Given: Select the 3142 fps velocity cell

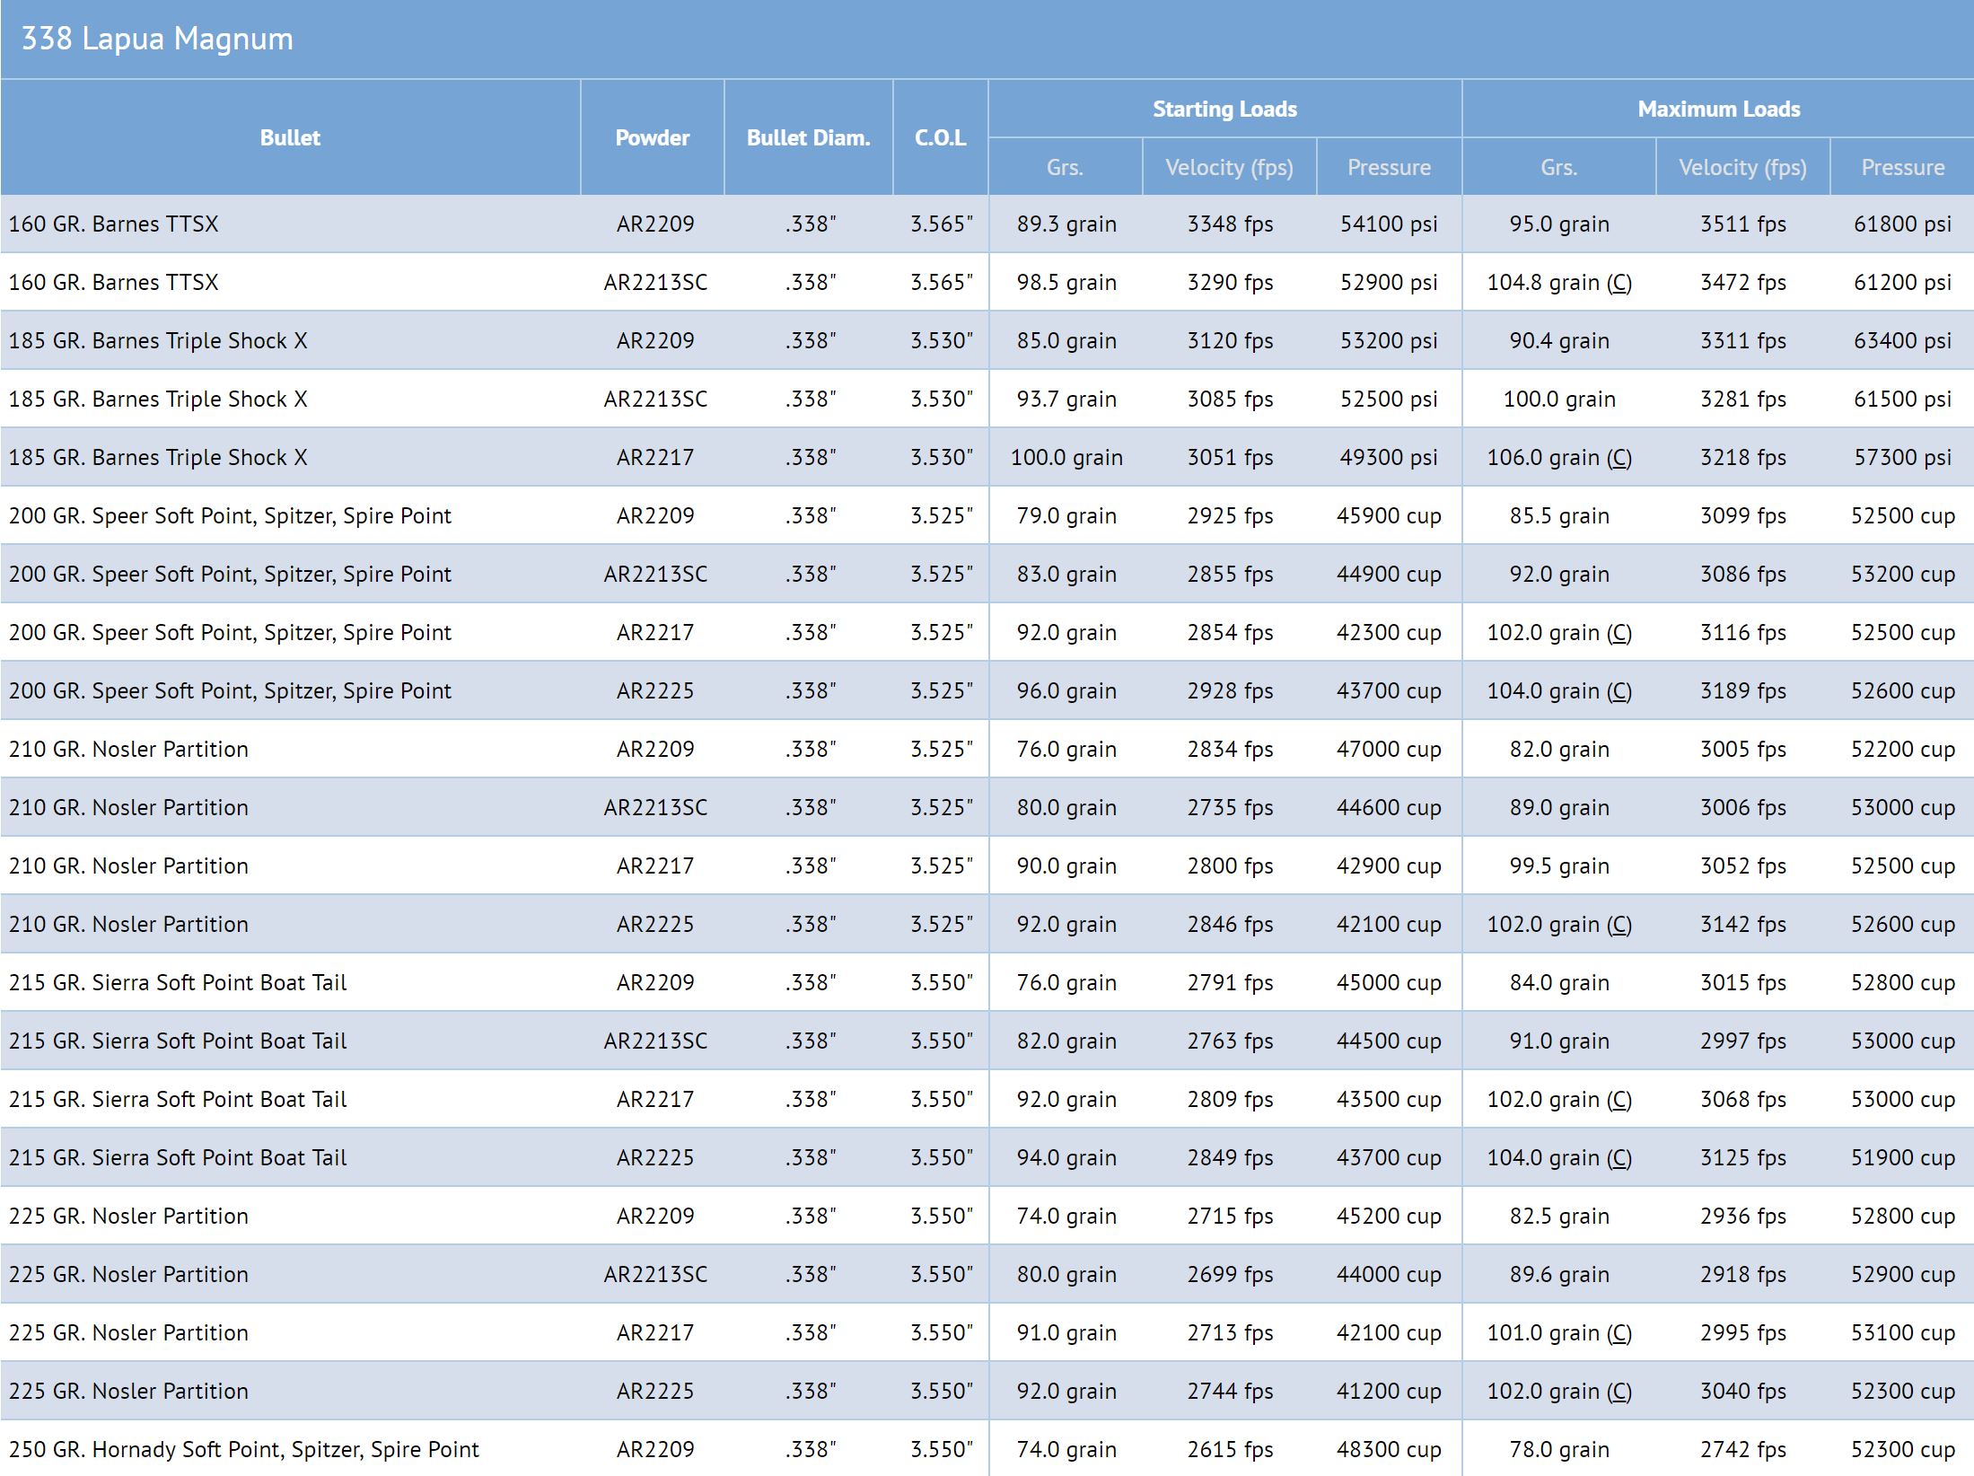Looking at the screenshot, I should (1743, 924).
